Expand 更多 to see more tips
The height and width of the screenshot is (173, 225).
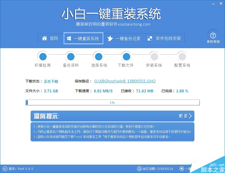coord(185,116)
